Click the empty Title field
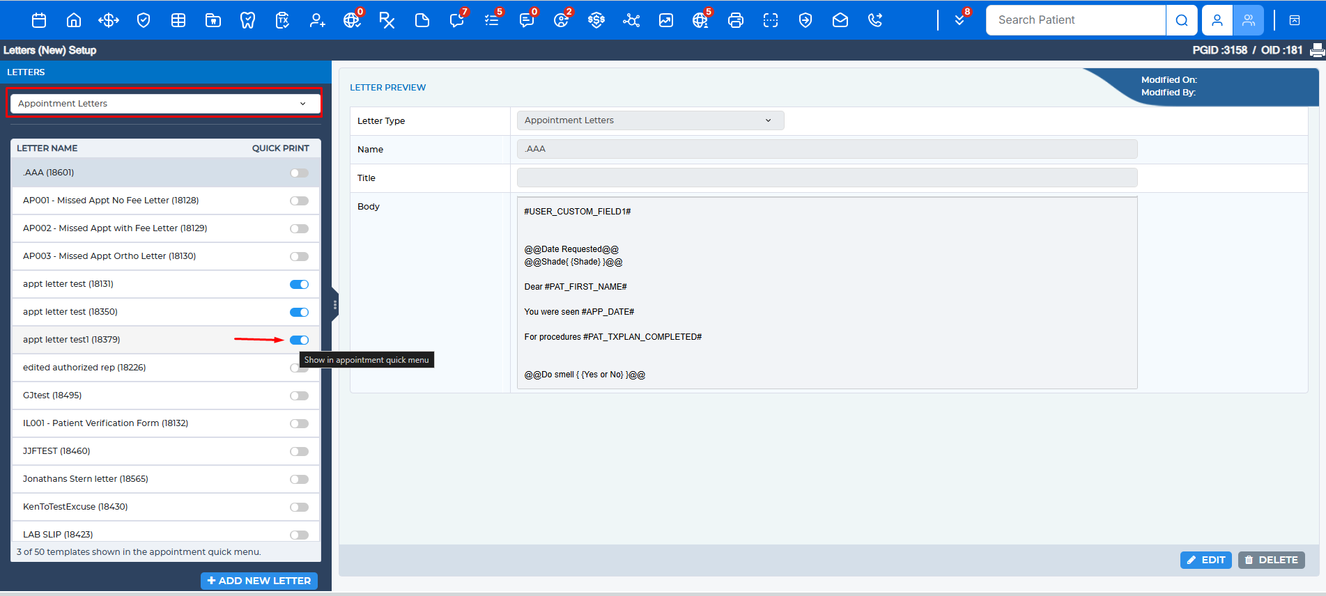The image size is (1326, 596). (827, 178)
